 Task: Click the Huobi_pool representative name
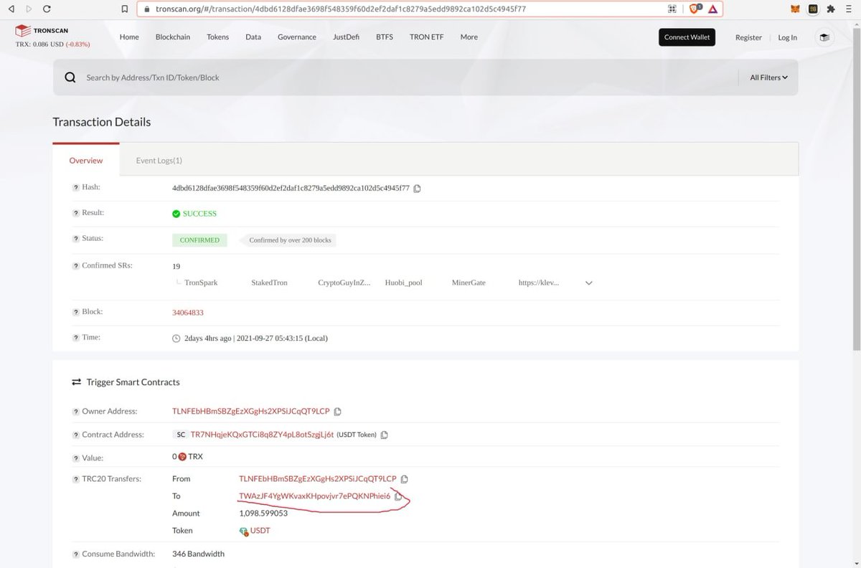click(x=404, y=283)
